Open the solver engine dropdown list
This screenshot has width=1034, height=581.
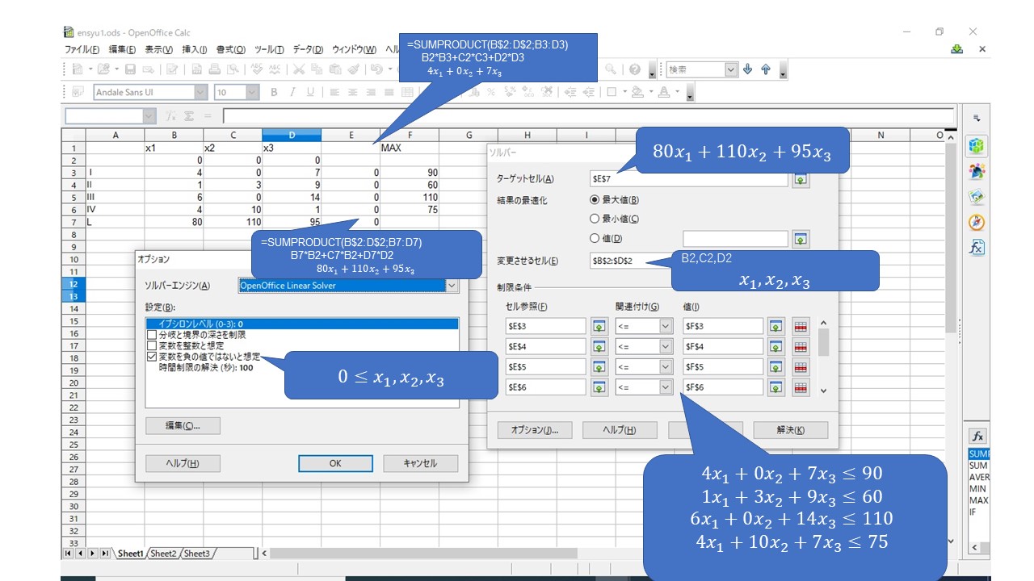coord(452,286)
